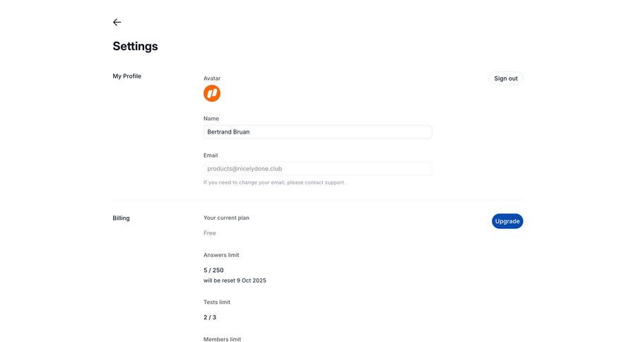This screenshot has width=636, height=342.
Task: Click the Name field label
Action: coord(211,119)
